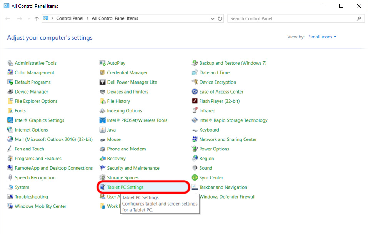Navigate up one folder level

tap(37, 18)
